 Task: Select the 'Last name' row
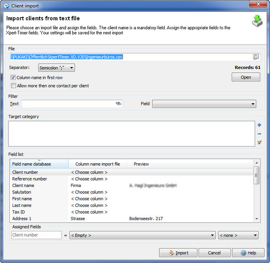132,206
